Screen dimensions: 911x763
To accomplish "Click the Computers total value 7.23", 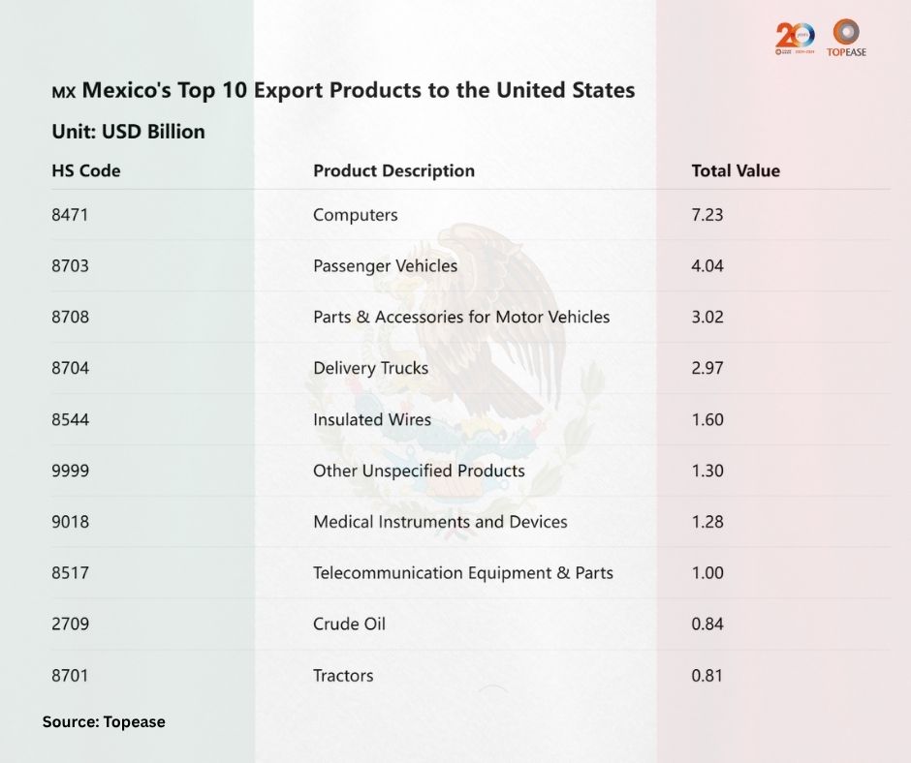I will coord(707,215).
